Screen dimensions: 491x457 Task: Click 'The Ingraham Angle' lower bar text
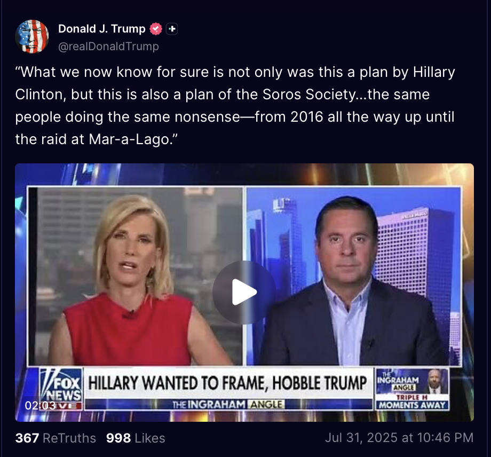click(x=228, y=404)
